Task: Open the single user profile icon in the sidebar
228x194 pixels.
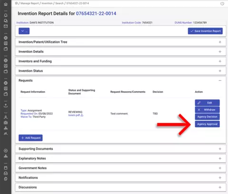Action: pyautogui.click(x=6, y=117)
